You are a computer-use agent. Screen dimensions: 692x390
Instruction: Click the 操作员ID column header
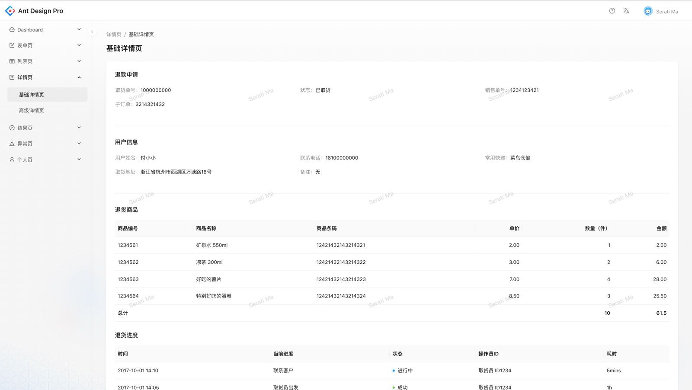tap(488, 354)
